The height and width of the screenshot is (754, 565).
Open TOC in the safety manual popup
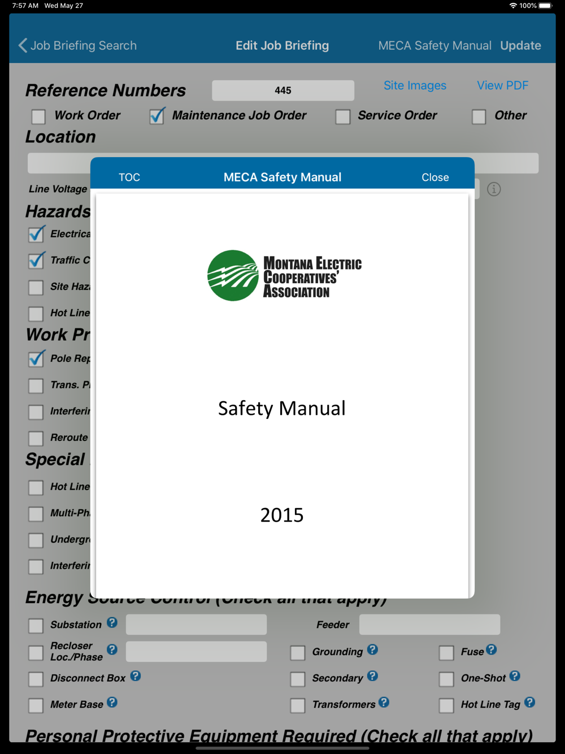pos(129,177)
